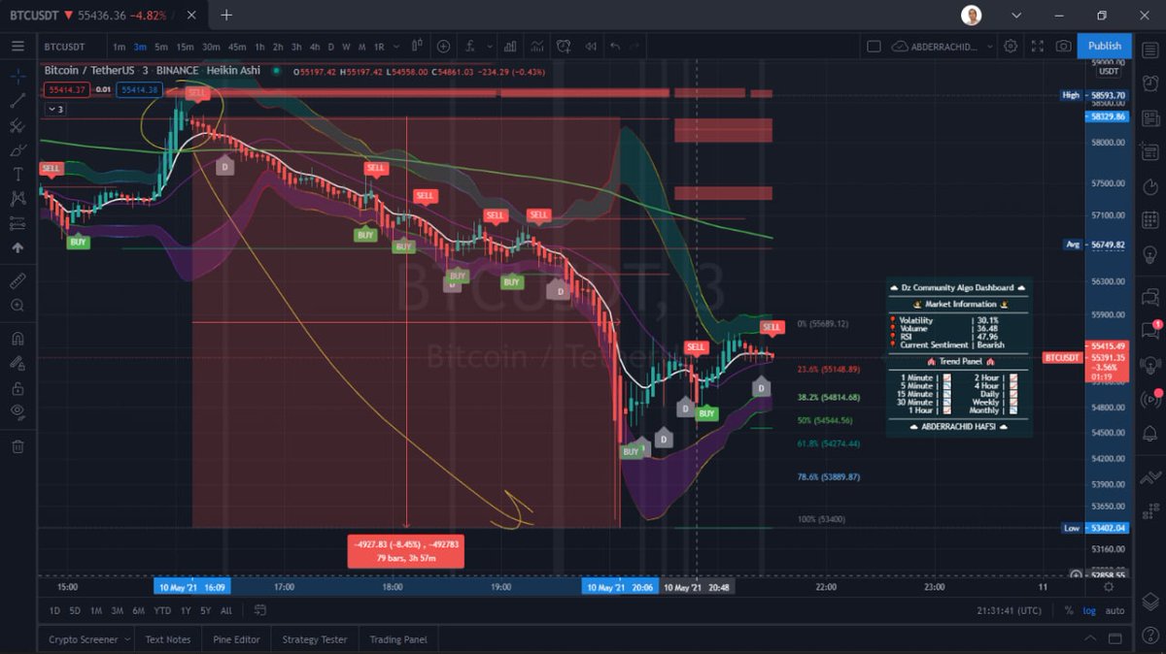The width and height of the screenshot is (1166, 654).
Task: Select the trend line drawing tool
Action: (17, 101)
